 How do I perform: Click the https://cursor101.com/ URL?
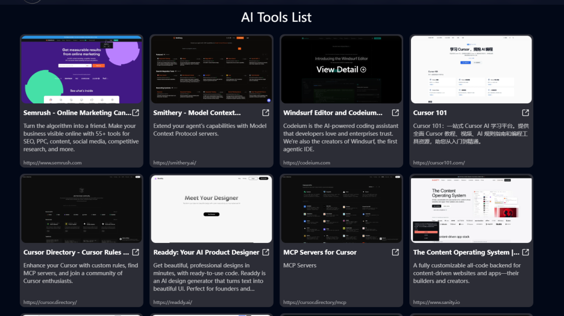pos(439,162)
